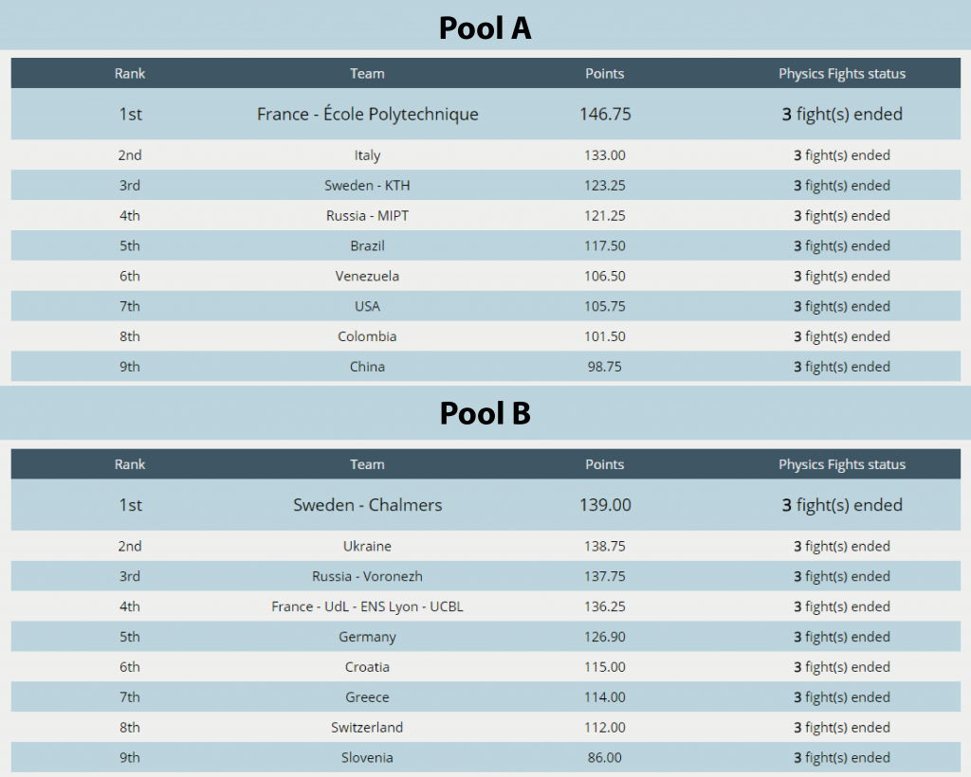Select the Venezuela team row

point(485,276)
